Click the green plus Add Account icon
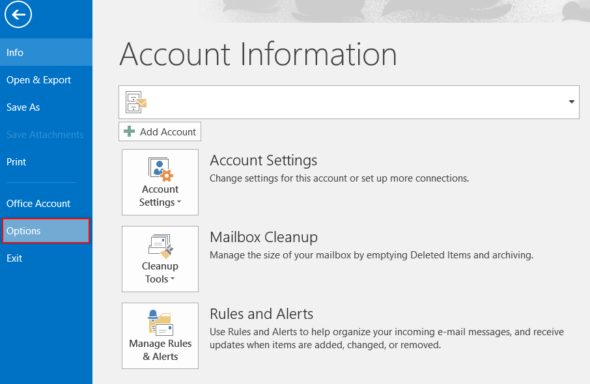 128,131
